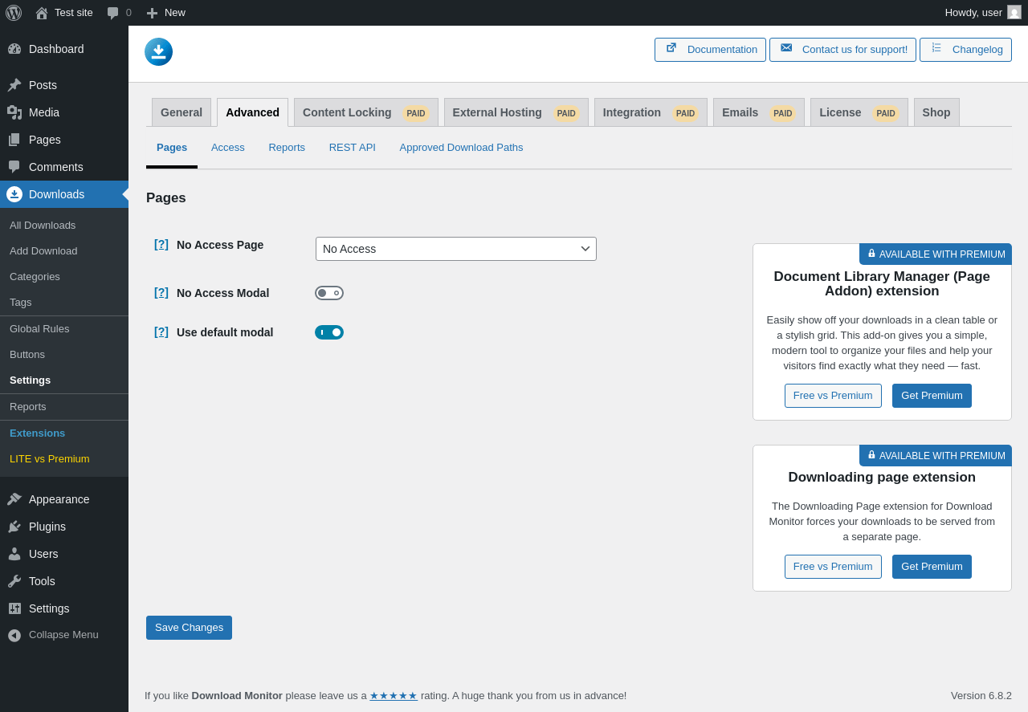
Task: Click the Users person icon
Action: coord(14,554)
